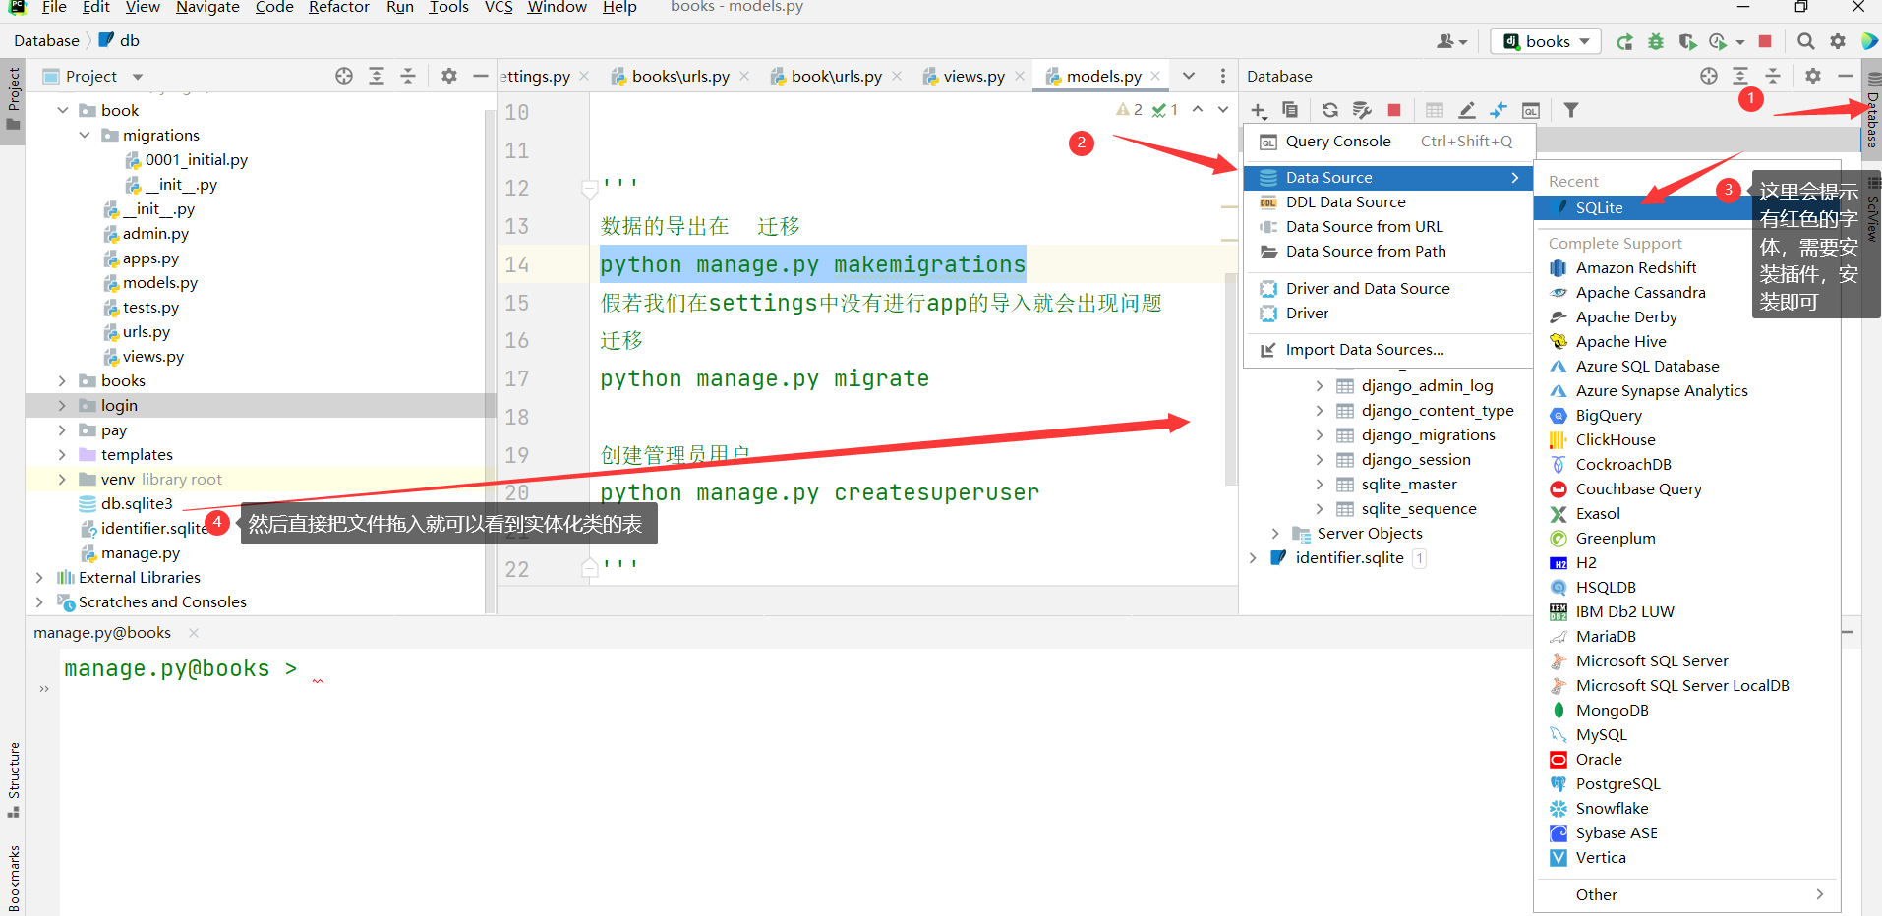
Task: Click the Debug bug icon in run toolbar
Action: [1656, 41]
